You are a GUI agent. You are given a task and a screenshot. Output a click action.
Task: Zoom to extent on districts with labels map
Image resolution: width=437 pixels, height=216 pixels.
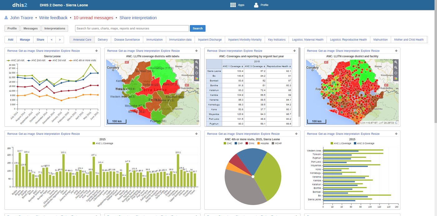tap(197, 73)
